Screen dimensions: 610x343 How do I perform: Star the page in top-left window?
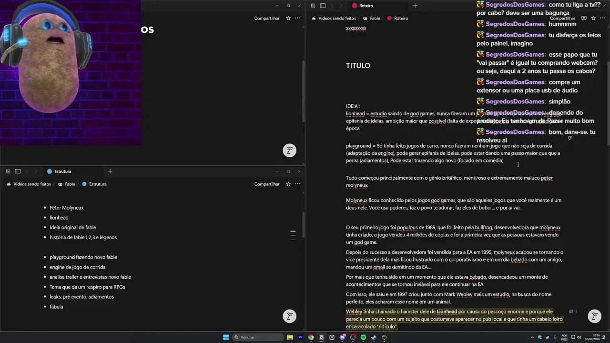[x=288, y=18]
